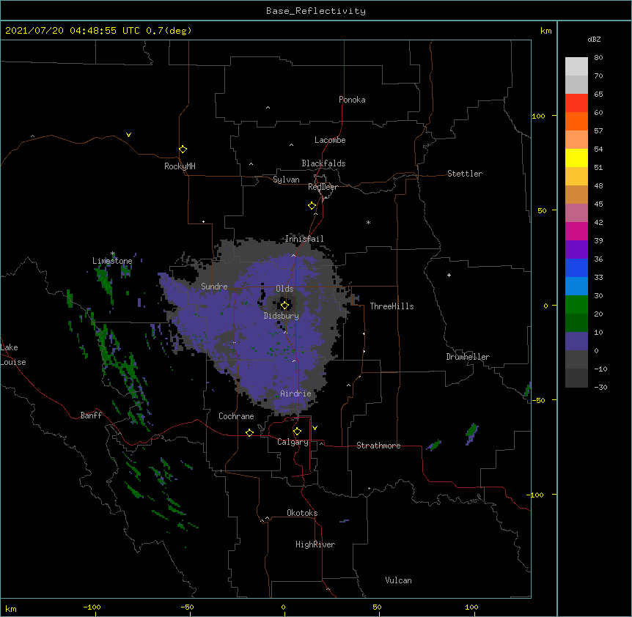This screenshot has height=617, width=632.
Task: Click the white plus marker north of Drumheller
Action: 449,275
